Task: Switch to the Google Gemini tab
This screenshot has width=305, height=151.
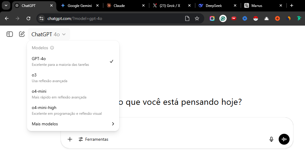Action: pyautogui.click(x=80, y=6)
